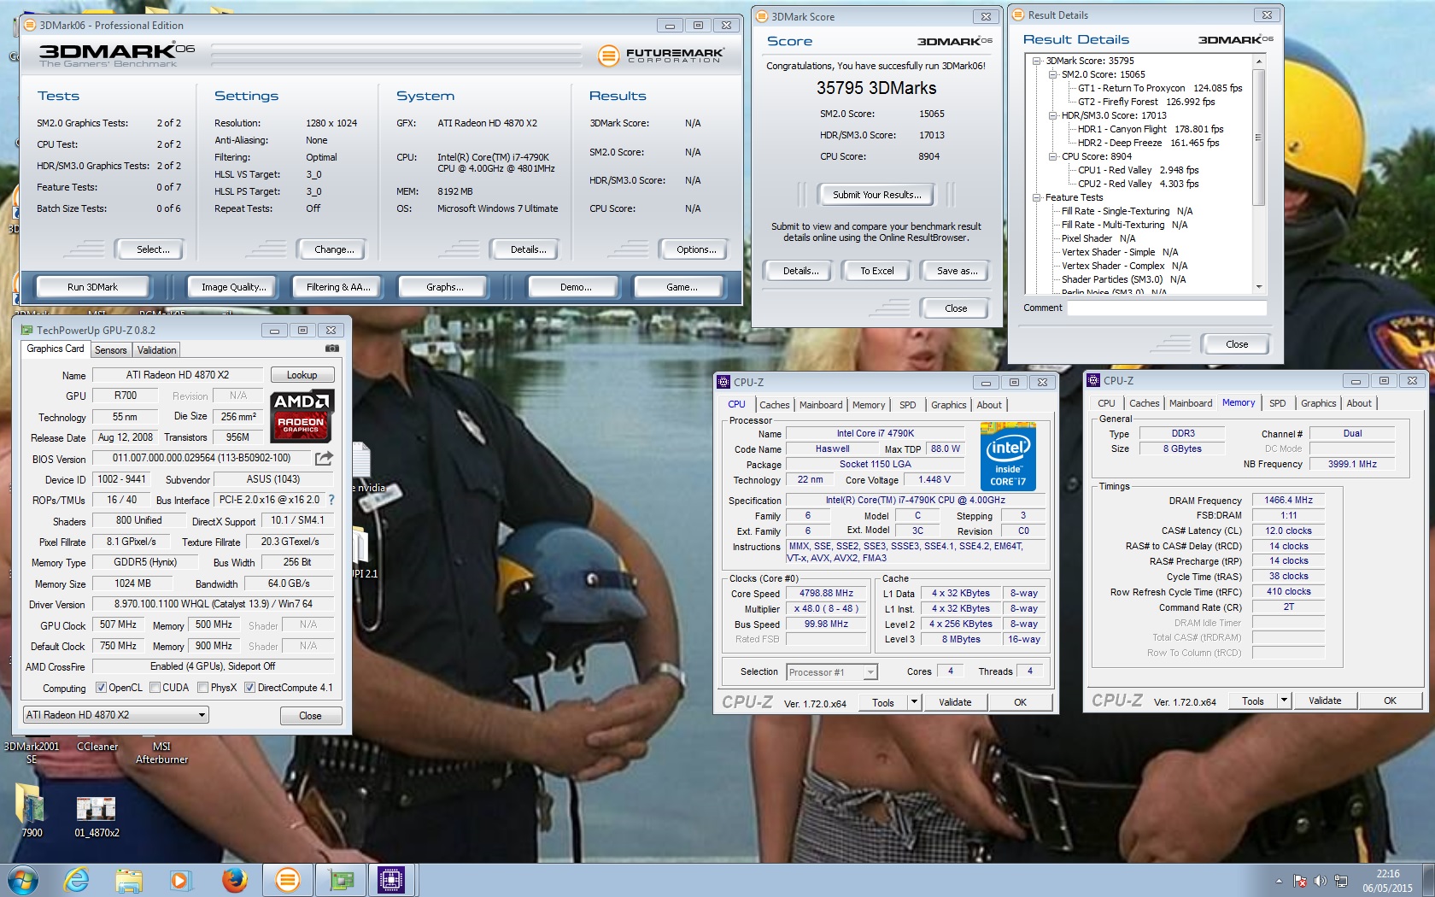Image resolution: width=1435 pixels, height=897 pixels.
Task: Click the GPU-Z Lookup button
Action: tap(302, 375)
